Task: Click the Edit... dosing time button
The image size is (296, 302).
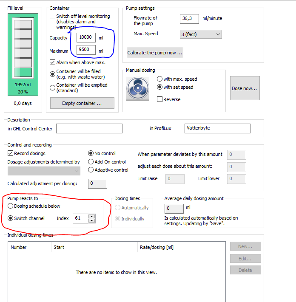Action: point(245,259)
